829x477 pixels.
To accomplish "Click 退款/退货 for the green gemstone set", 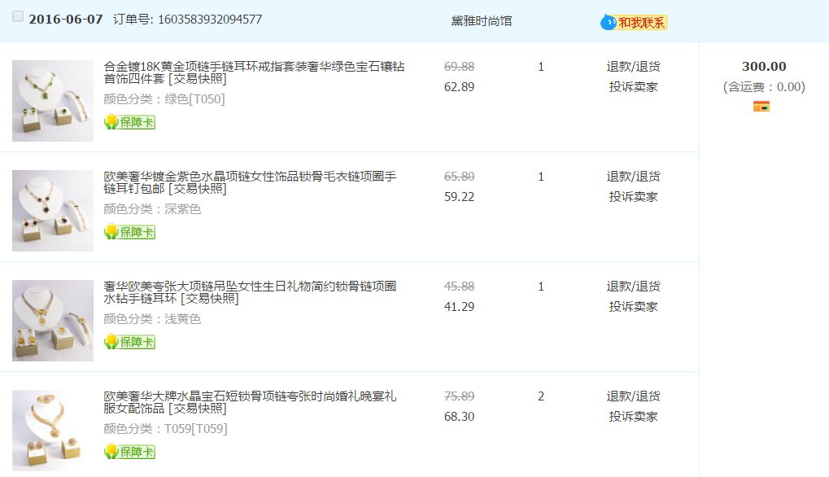I will point(633,67).
